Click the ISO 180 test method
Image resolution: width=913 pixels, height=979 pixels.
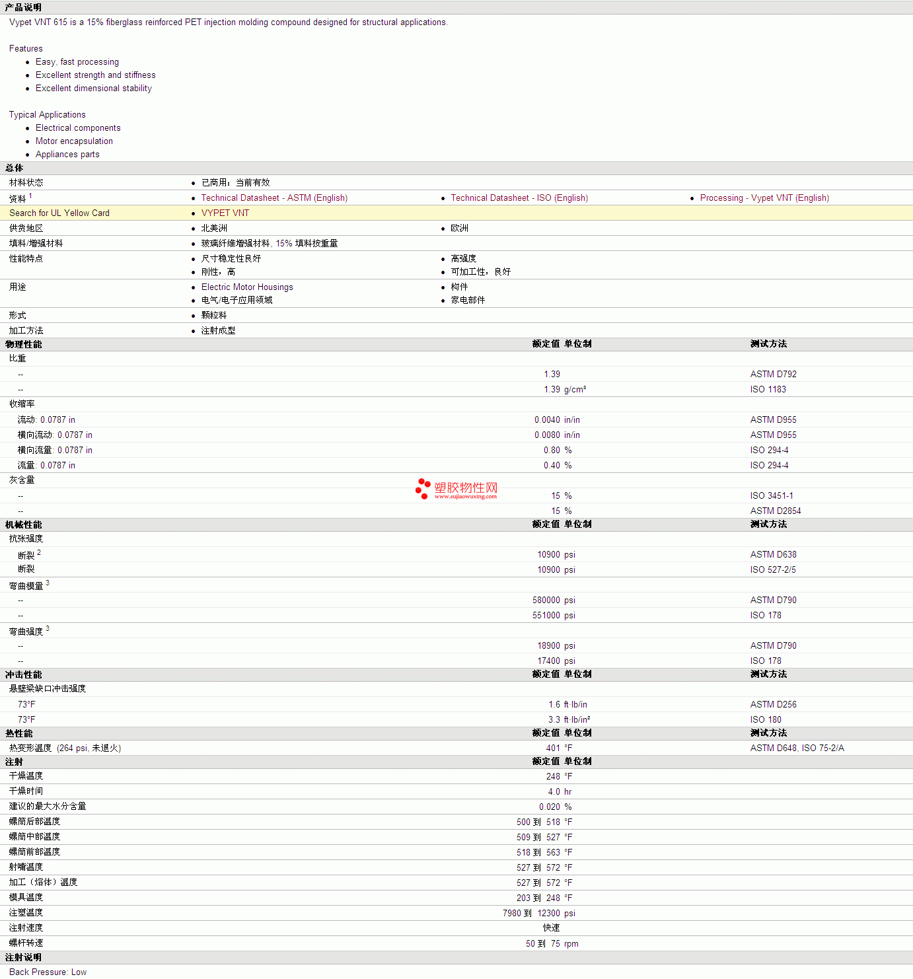[766, 719]
